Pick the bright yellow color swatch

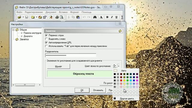[124, 80]
